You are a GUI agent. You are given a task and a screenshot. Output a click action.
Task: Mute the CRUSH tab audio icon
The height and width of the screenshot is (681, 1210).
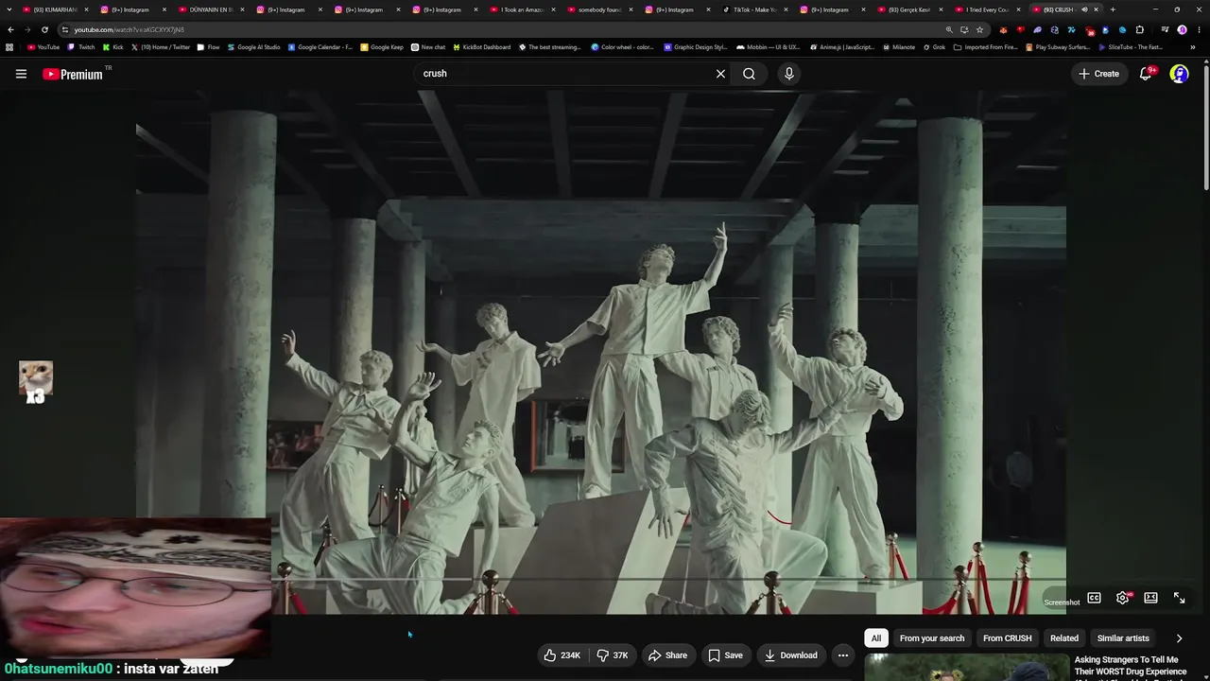coord(1085,9)
